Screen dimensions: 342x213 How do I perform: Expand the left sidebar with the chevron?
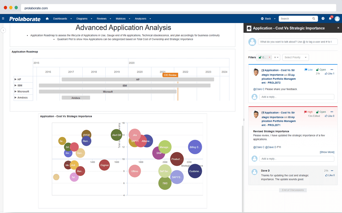coord(3,30)
